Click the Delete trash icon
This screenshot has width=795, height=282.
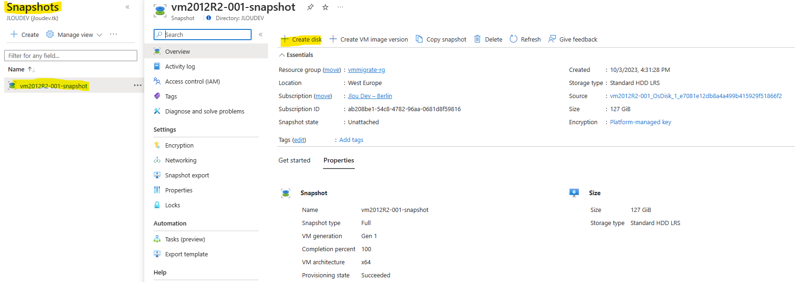(x=477, y=39)
